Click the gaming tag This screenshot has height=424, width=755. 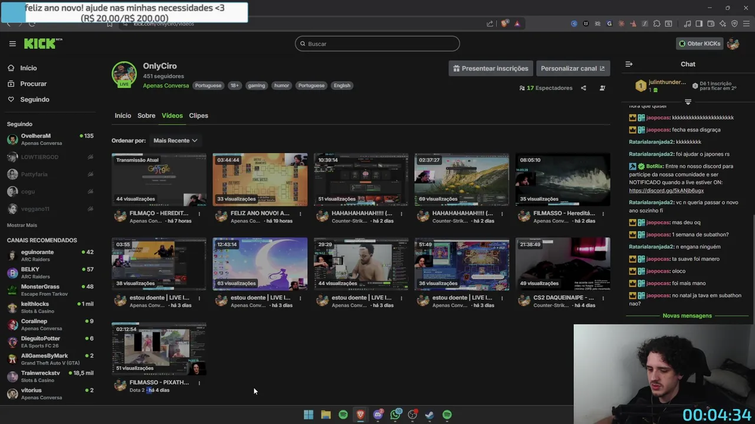(x=256, y=85)
